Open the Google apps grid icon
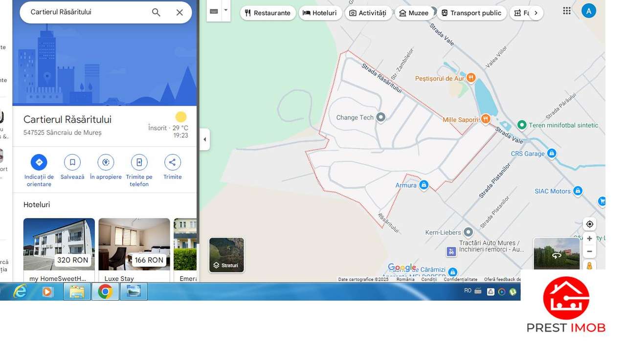This screenshot has height=352, width=626. 567,11
